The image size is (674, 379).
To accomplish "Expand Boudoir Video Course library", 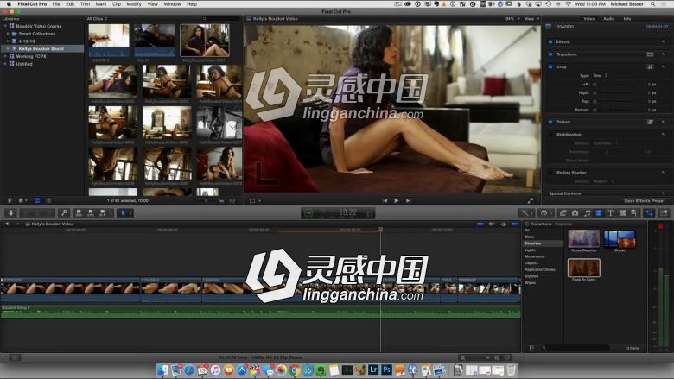I will click(x=5, y=26).
